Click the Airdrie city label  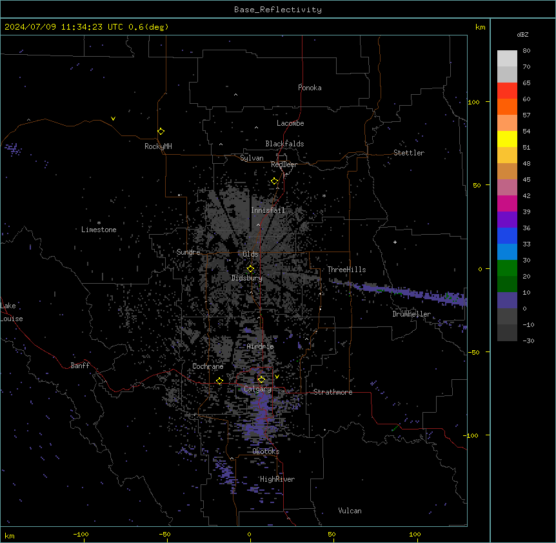[261, 346]
